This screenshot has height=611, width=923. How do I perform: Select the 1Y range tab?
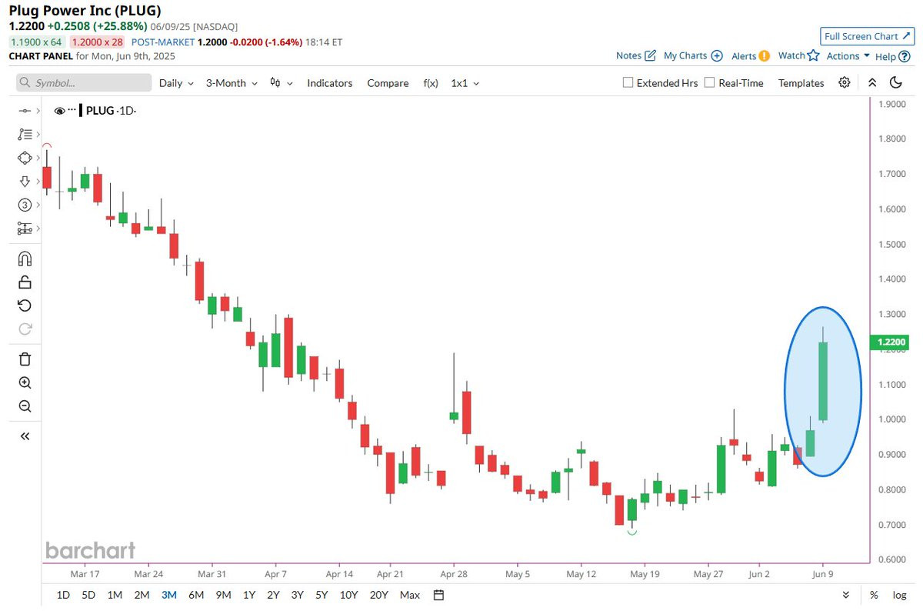click(249, 595)
